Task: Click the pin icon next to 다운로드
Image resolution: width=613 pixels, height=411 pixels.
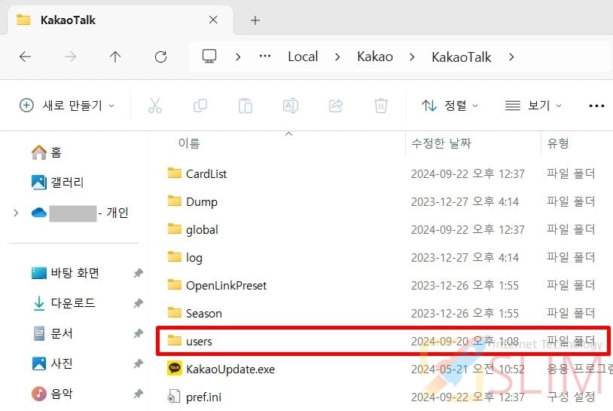Action: tap(138, 303)
